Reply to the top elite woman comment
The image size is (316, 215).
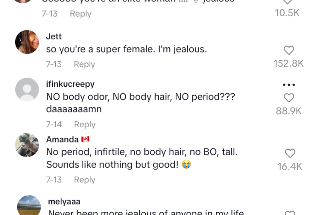80,14
